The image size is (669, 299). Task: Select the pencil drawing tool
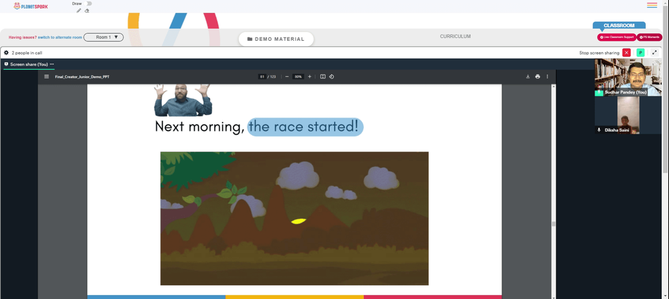point(79,11)
